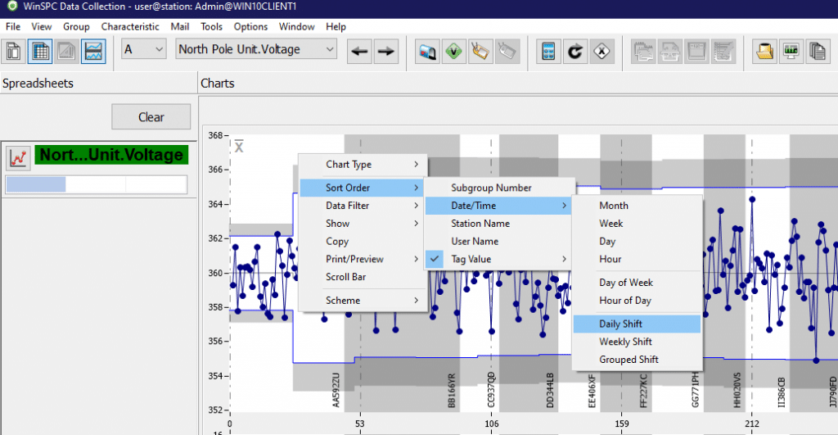Choose Scroll Bar in the context menu

345,277
